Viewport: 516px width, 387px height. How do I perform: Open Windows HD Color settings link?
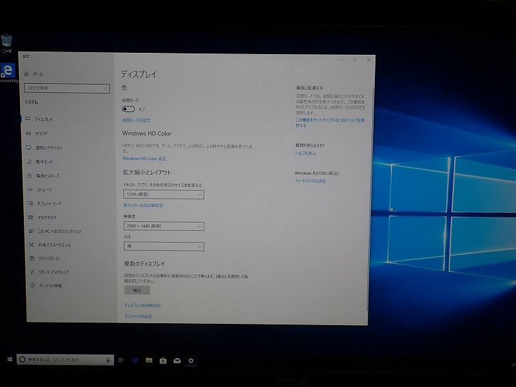pos(144,159)
